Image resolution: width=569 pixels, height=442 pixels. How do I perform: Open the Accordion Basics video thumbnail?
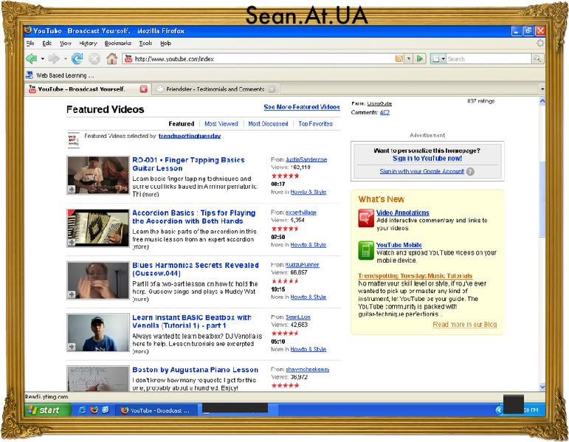98,227
